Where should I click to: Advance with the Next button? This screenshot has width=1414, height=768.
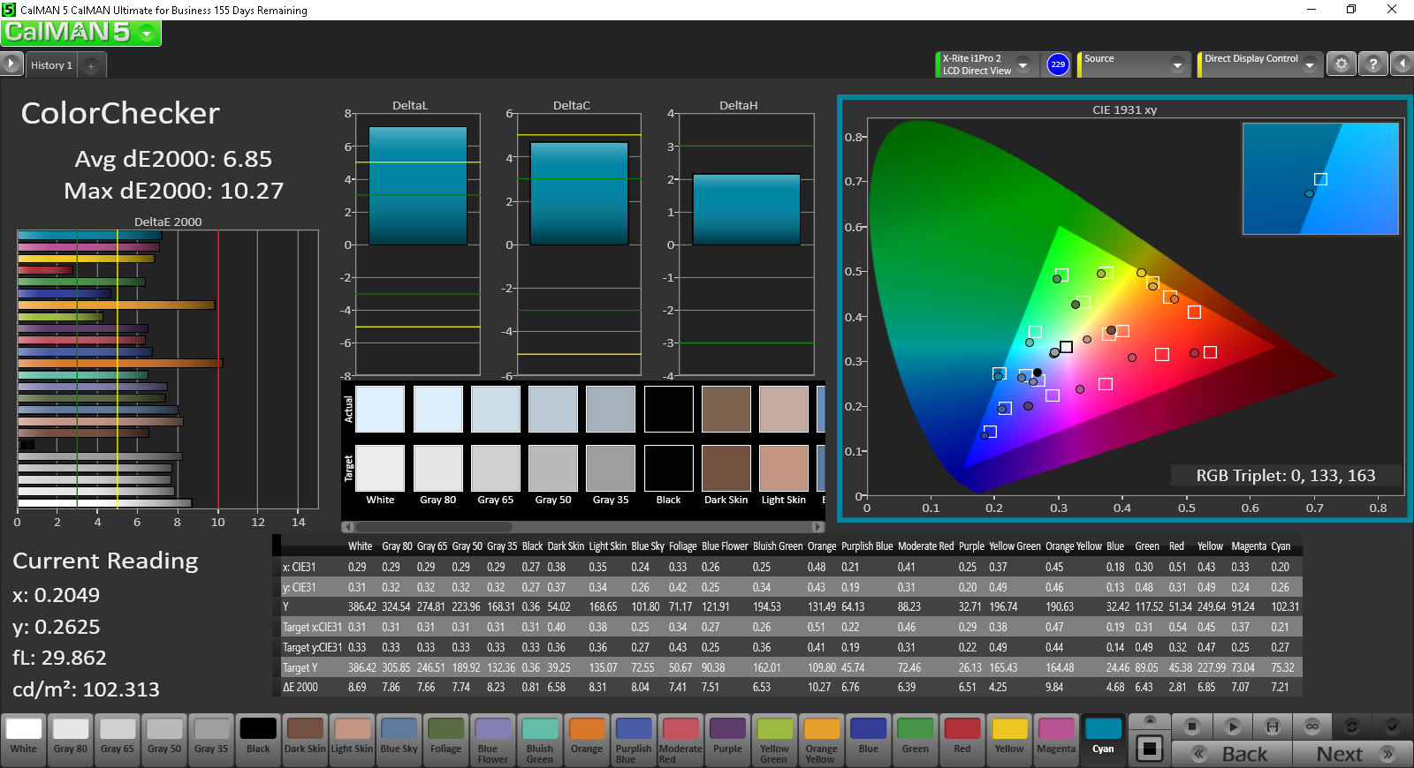[1352, 754]
